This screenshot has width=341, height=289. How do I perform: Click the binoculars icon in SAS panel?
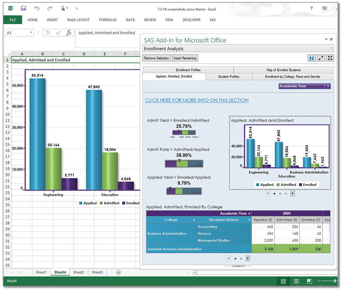coord(311,58)
